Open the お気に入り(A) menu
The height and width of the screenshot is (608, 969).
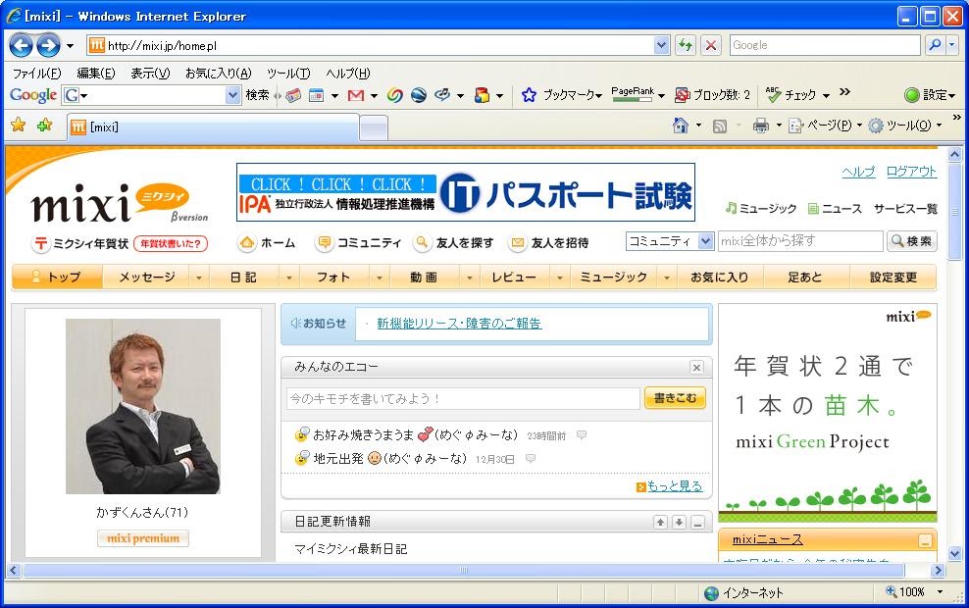pyautogui.click(x=218, y=74)
